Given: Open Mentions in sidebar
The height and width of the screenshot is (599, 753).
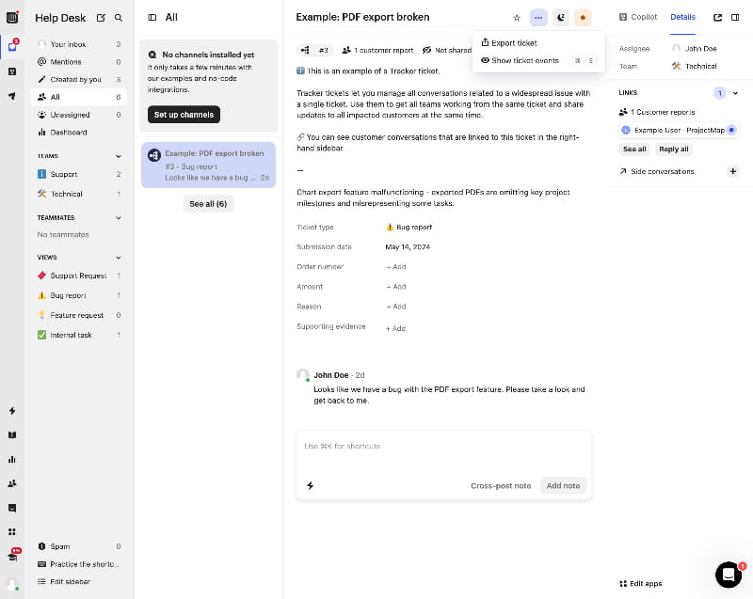Looking at the screenshot, I should coord(79,62).
